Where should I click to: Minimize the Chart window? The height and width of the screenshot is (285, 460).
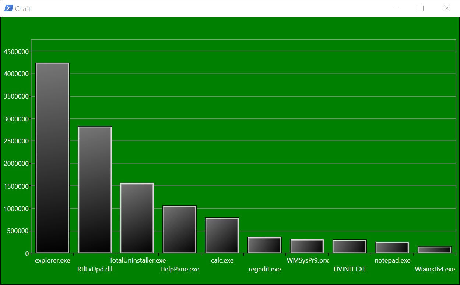point(396,8)
